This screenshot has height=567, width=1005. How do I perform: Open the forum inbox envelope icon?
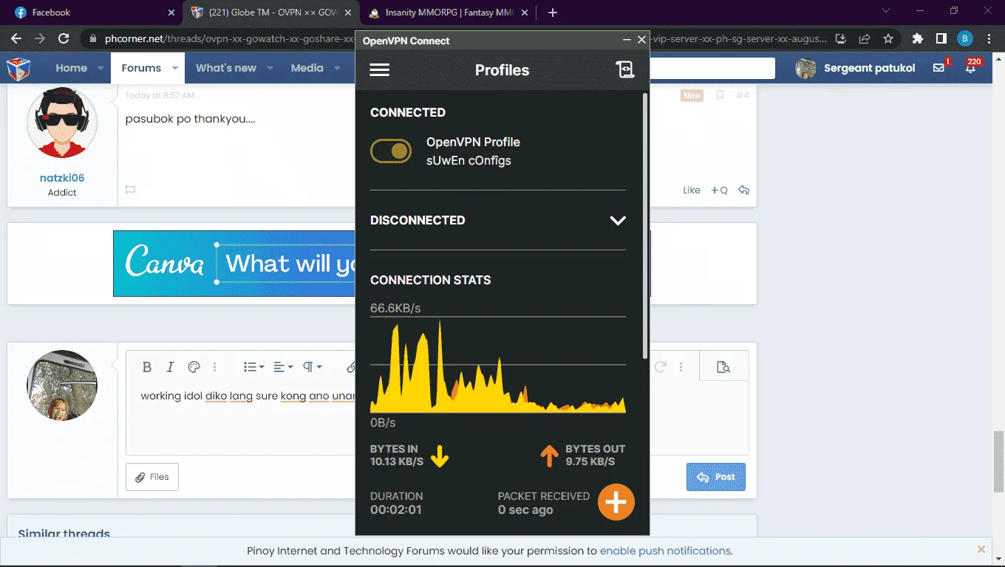pyautogui.click(x=939, y=68)
